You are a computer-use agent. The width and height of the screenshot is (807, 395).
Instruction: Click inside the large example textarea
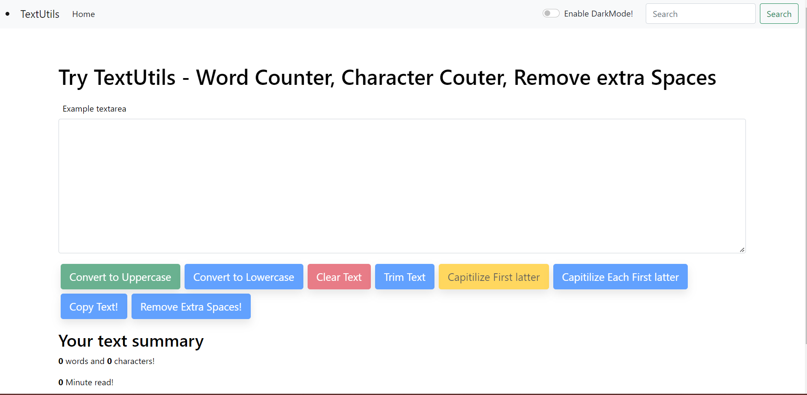point(402,186)
